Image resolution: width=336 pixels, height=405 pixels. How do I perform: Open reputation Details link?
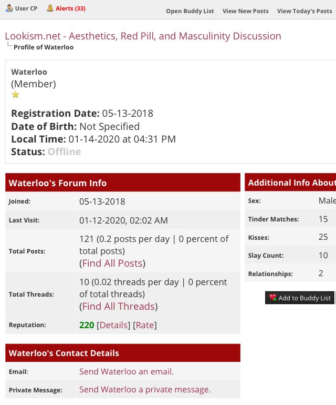[113, 325]
